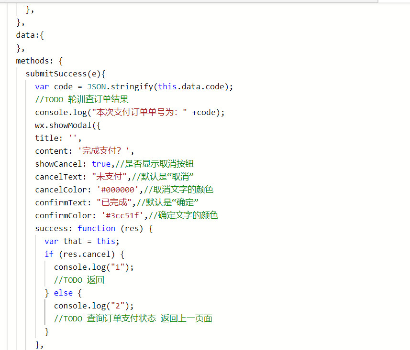Click the 'if (res.cancel) {' line
The image size is (410, 350).
click(x=85, y=254)
